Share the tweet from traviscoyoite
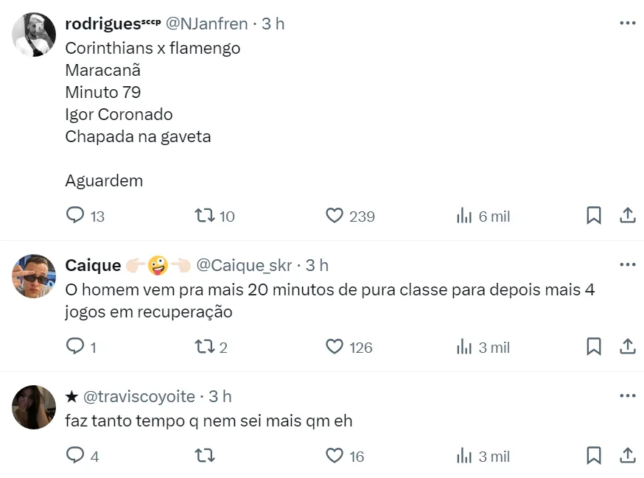The height and width of the screenshot is (478, 644). [x=627, y=456]
